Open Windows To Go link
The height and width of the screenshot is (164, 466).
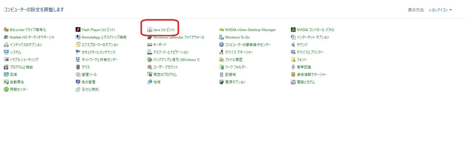click(x=234, y=37)
